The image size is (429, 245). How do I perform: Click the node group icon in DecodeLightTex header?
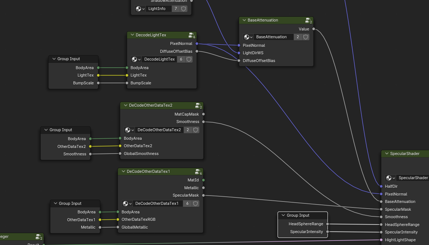[x=191, y=35]
